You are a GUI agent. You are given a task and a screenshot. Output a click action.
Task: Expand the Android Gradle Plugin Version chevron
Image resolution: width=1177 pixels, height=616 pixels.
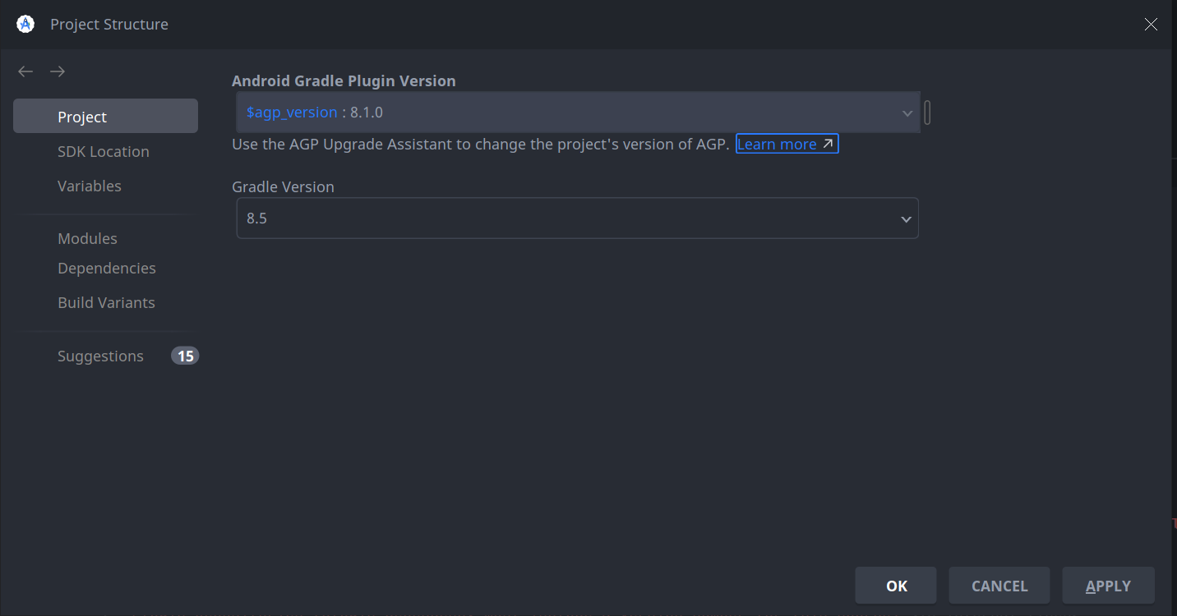click(907, 113)
